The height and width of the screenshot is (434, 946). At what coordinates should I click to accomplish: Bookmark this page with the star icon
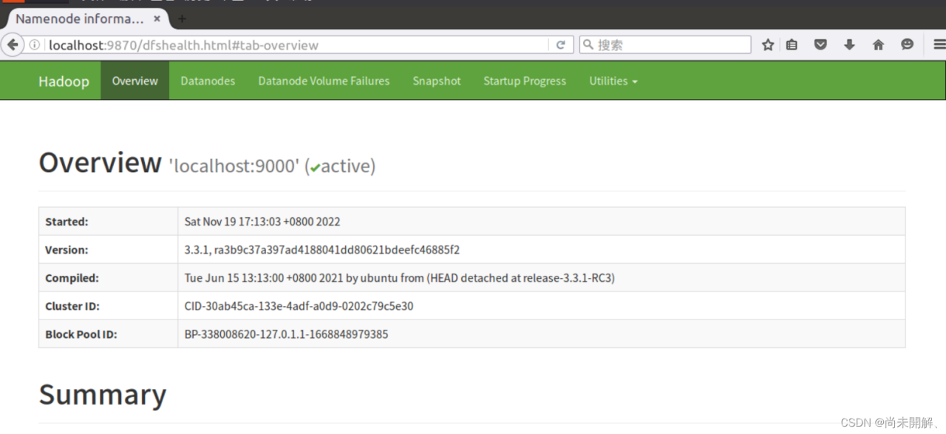pos(768,45)
